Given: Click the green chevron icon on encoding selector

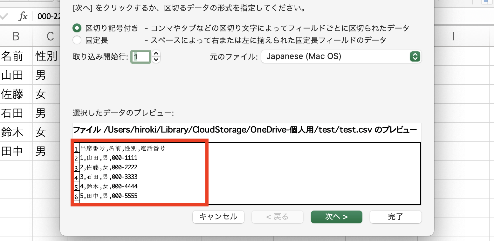Looking at the screenshot, I should [x=415, y=56].
